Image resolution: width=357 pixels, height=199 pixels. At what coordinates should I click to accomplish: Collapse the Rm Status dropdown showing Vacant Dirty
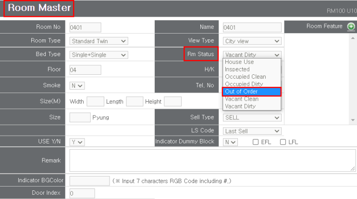coord(252,55)
